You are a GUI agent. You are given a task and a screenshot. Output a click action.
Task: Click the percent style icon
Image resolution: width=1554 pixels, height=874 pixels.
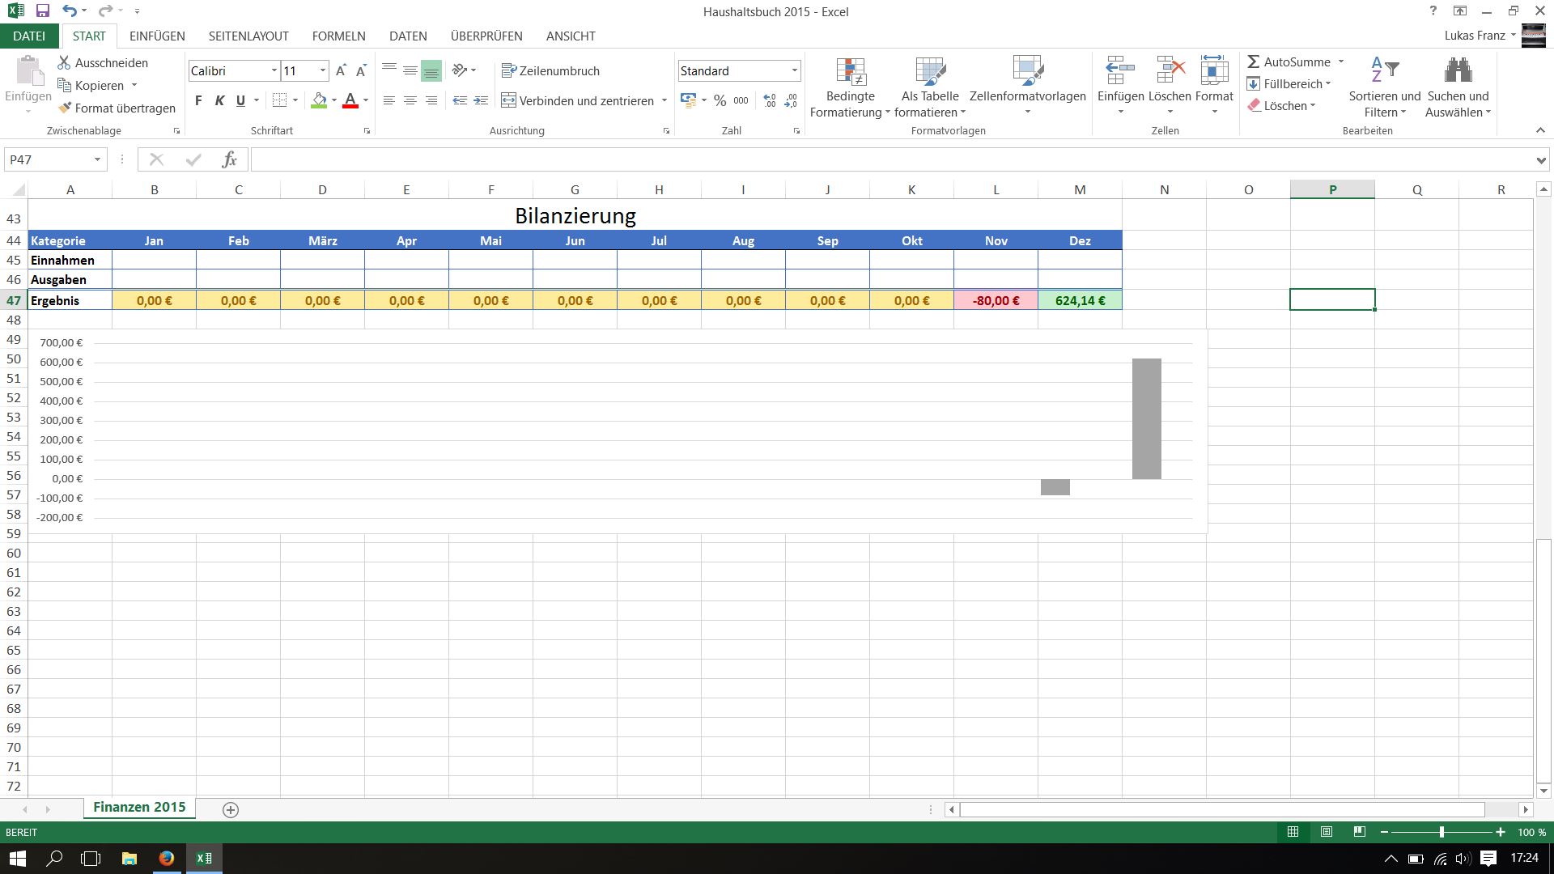pyautogui.click(x=720, y=100)
